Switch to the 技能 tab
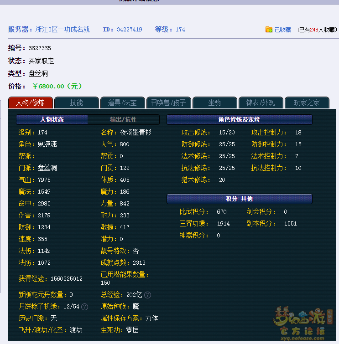 pyautogui.click(x=76, y=103)
